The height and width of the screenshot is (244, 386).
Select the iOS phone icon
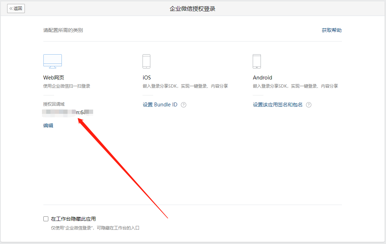point(146,61)
